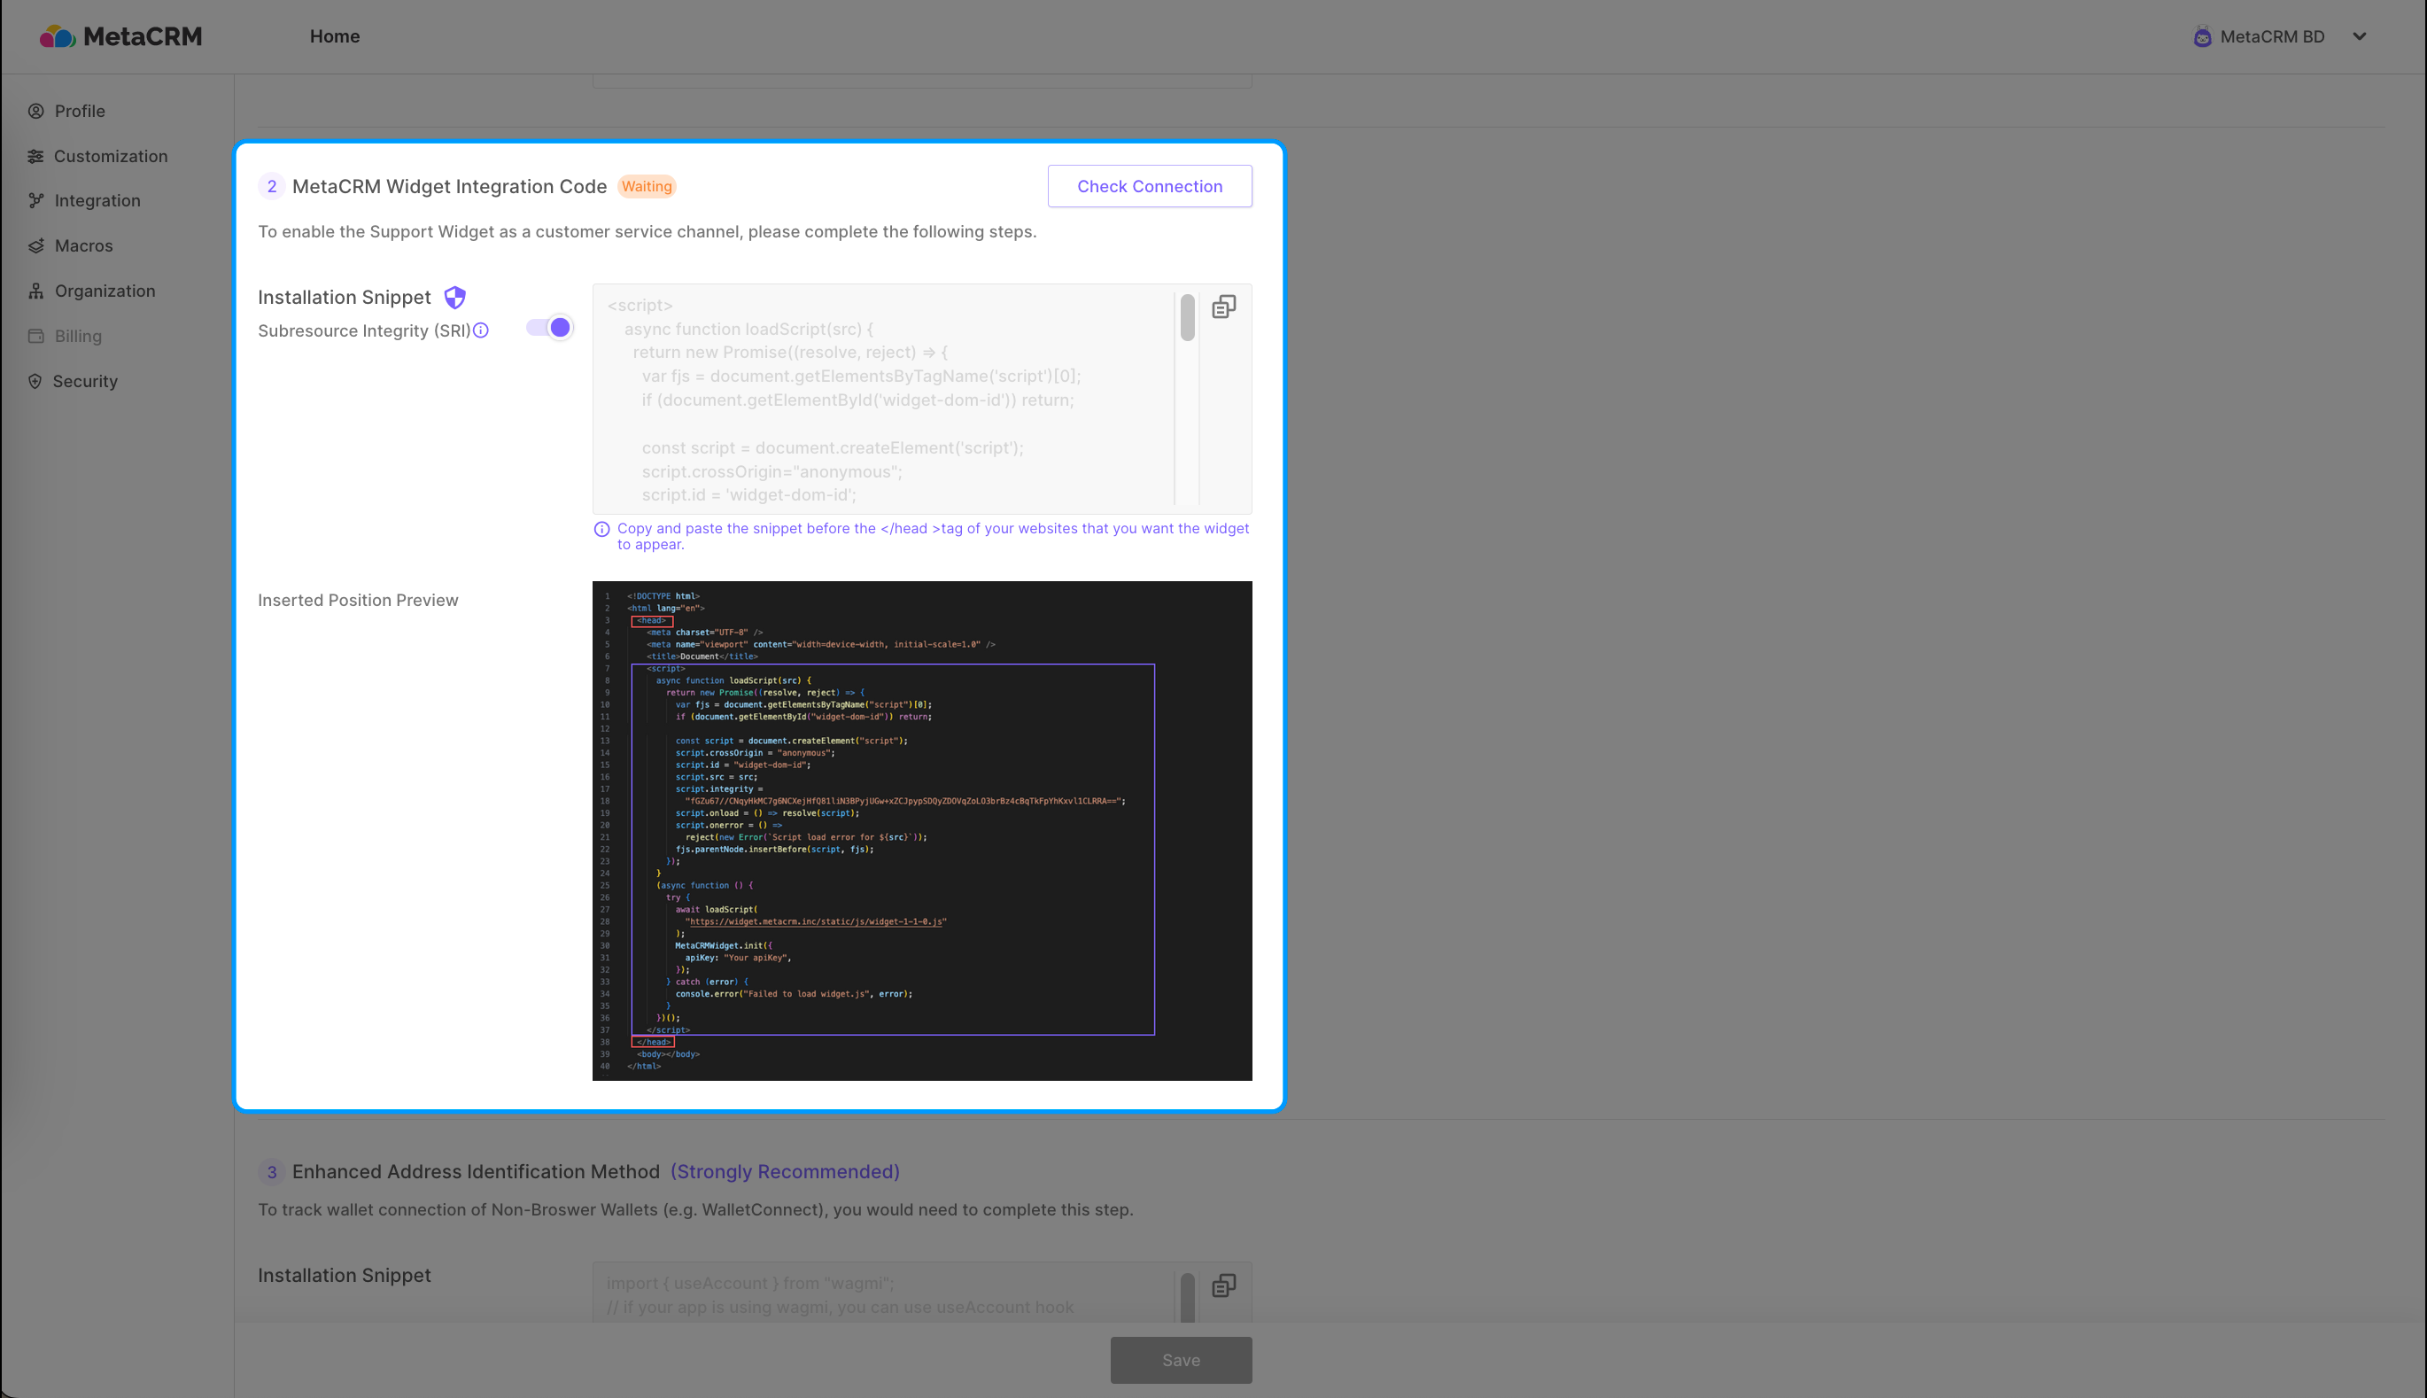Screen dimensions: 2427x1398
Task: Click the Integration branch icon
Action: 35,199
